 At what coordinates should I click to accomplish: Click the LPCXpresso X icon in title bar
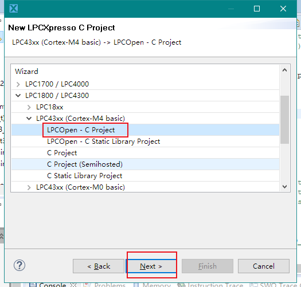(14, 9)
